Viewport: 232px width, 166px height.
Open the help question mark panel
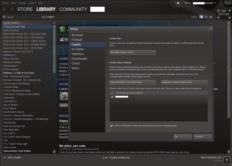pyautogui.click(x=226, y=160)
